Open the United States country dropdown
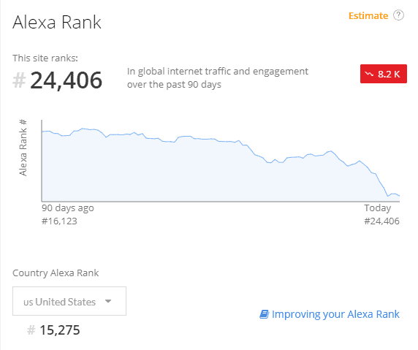This screenshot has width=418, height=350. [69, 301]
